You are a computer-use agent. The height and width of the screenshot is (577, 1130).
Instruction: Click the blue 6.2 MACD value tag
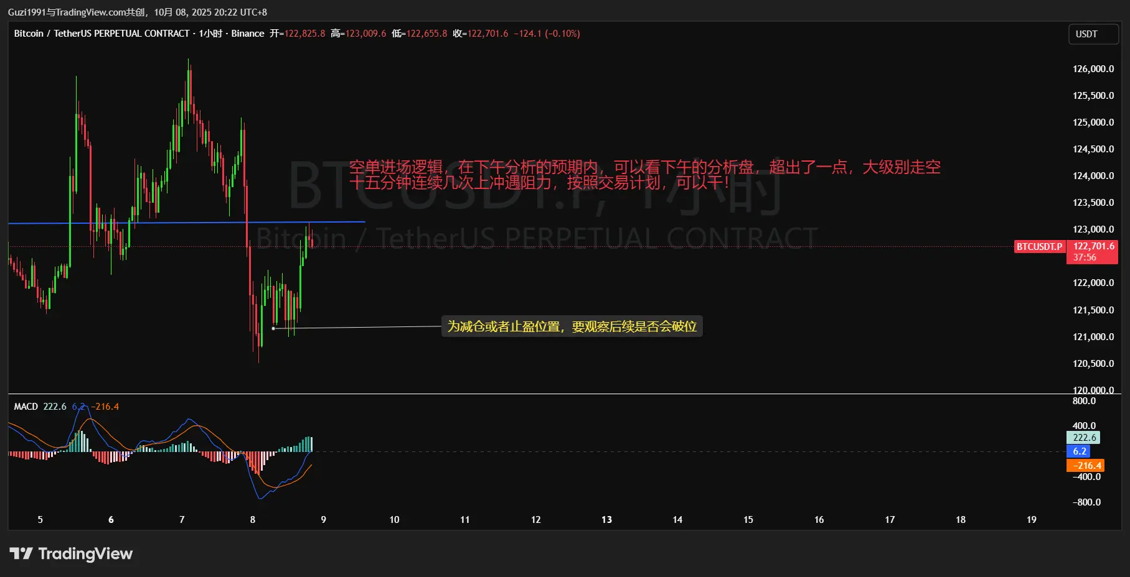[1079, 451]
